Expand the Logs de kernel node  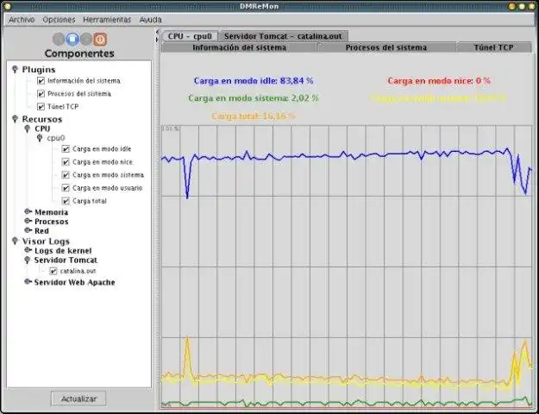tap(28, 250)
